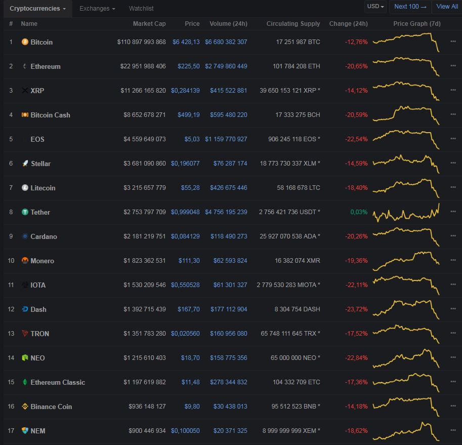Image resolution: width=462 pixels, height=445 pixels.
Task: Click the Dash logo icon
Action: coord(25,309)
